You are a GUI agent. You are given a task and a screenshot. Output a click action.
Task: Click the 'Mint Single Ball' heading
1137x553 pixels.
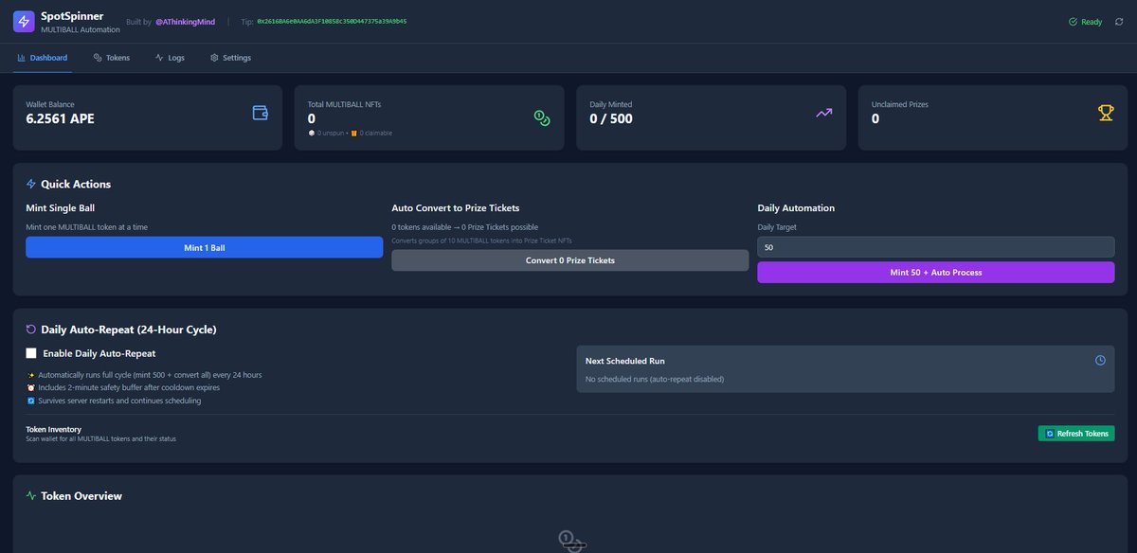coord(60,207)
